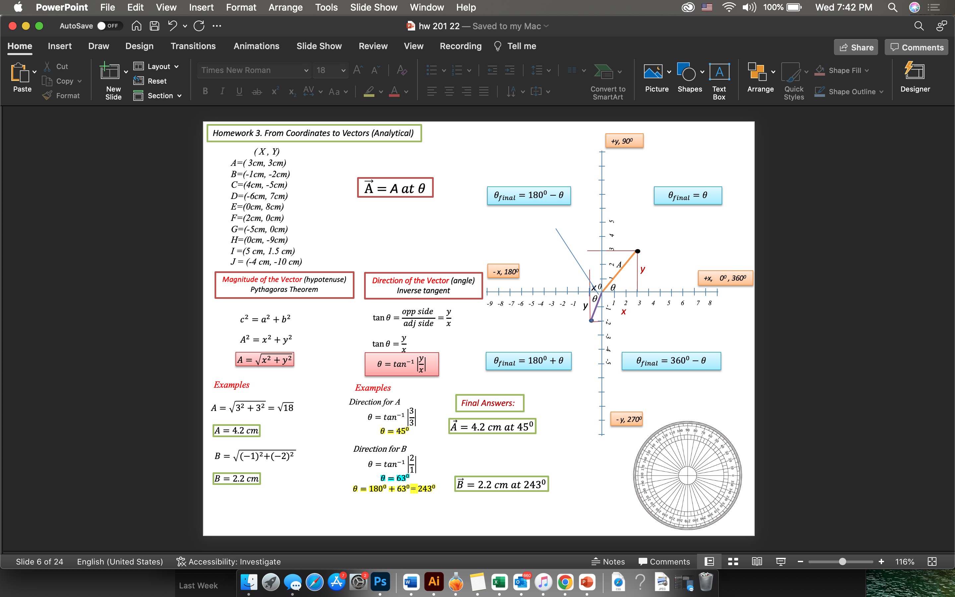Image resolution: width=955 pixels, height=597 pixels.
Task: Click the Save icon in title bar
Action: 154,26
